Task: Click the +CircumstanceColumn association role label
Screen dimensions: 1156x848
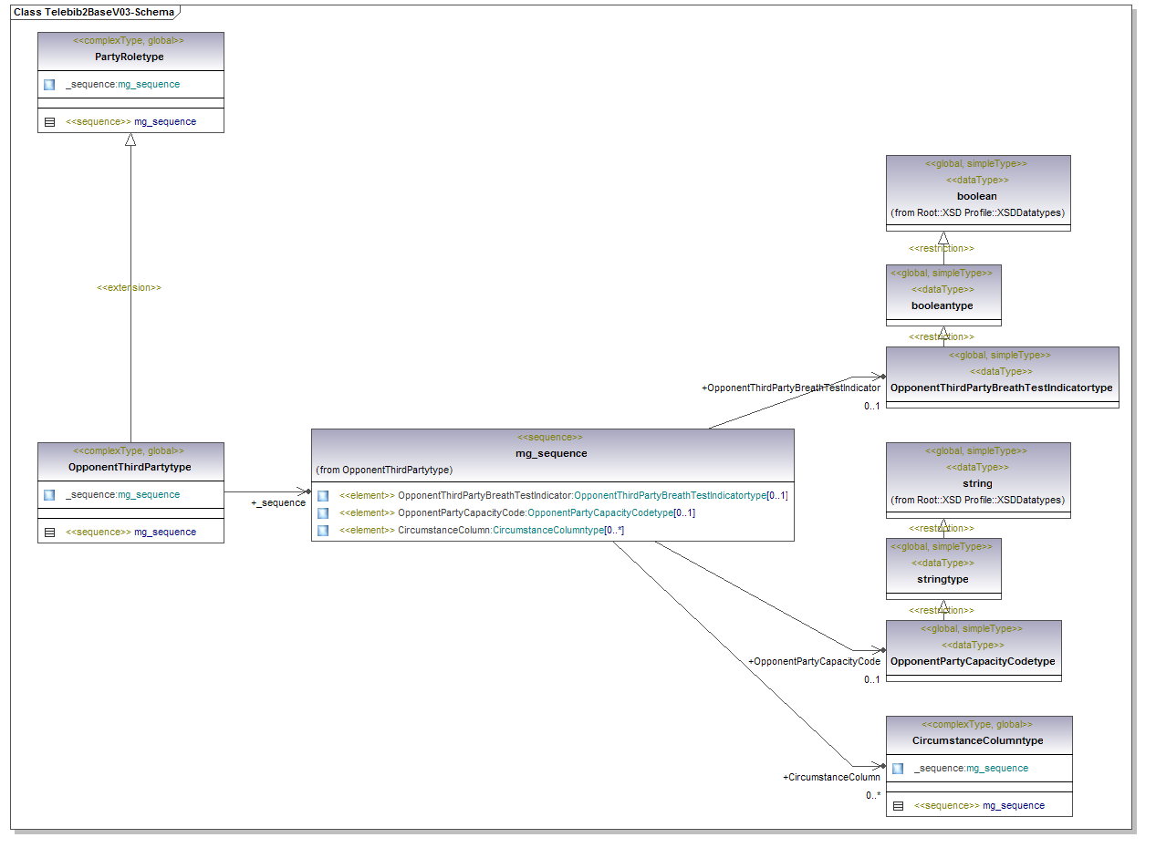Action: coord(831,777)
